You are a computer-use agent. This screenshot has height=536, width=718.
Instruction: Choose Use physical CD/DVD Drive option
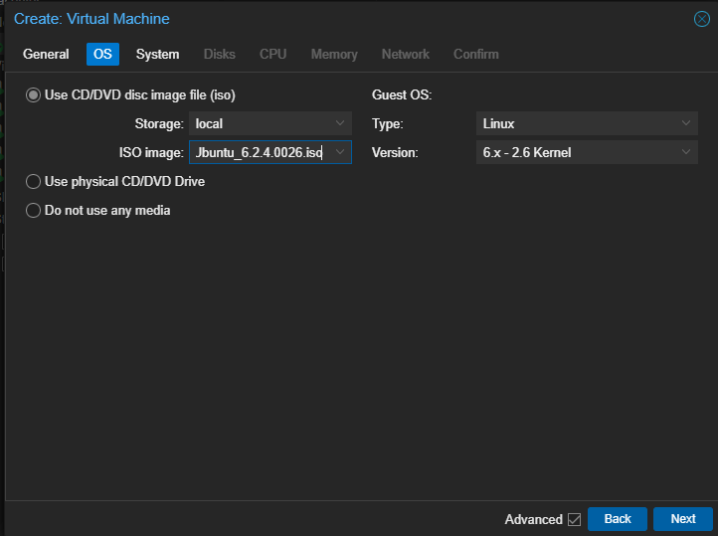pos(33,182)
